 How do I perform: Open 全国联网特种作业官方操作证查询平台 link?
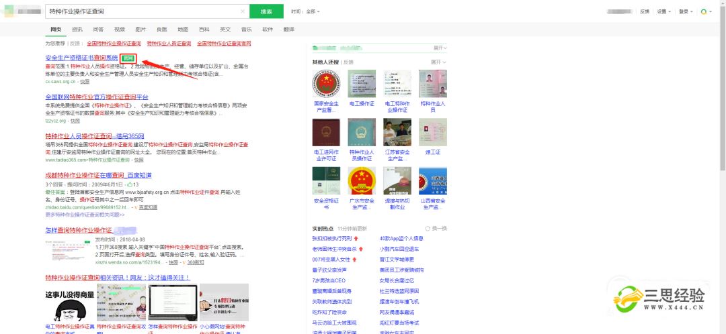[97, 97]
